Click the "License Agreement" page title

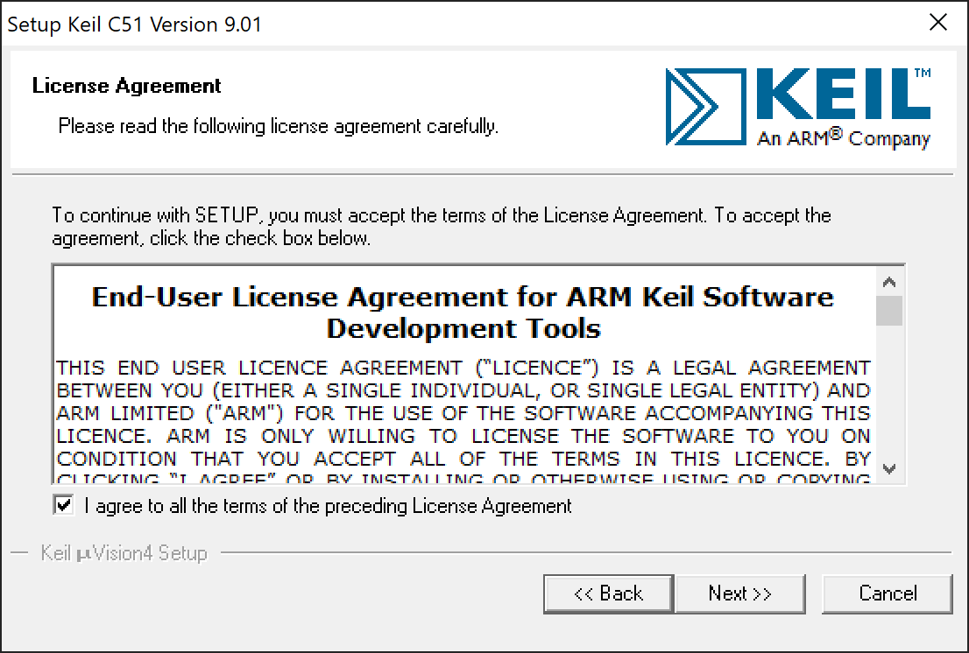pyautogui.click(x=125, y=85)
